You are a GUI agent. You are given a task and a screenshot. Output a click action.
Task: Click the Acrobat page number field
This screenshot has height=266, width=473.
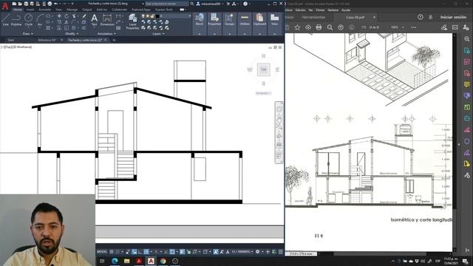pyautogui.click(x=364, y=27)
